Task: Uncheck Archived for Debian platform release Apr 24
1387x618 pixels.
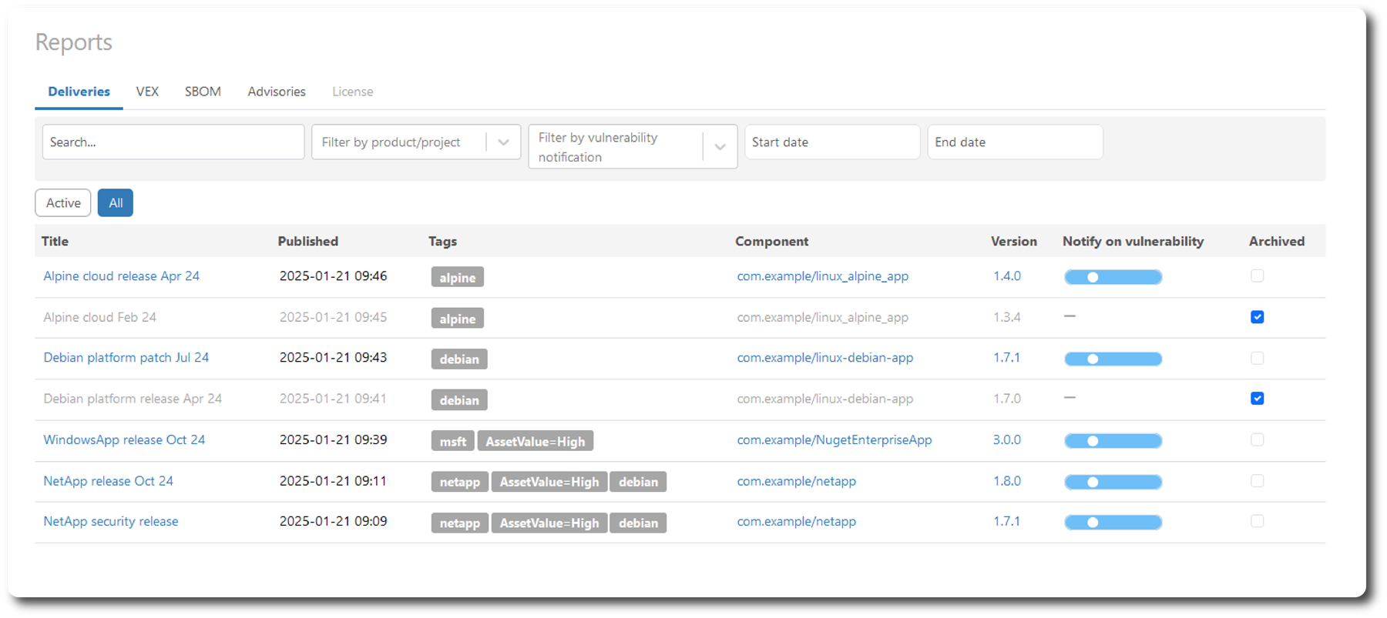Action: [1257, 399]
